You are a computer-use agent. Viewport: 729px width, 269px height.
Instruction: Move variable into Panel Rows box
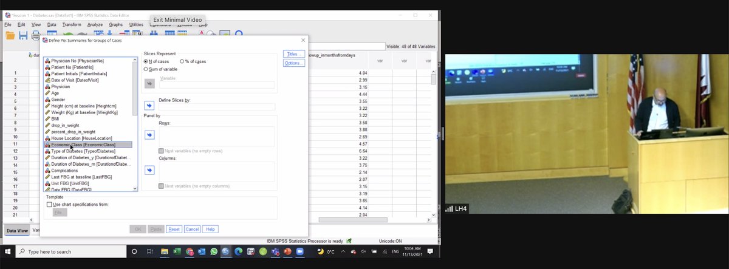tap(149, 134)
